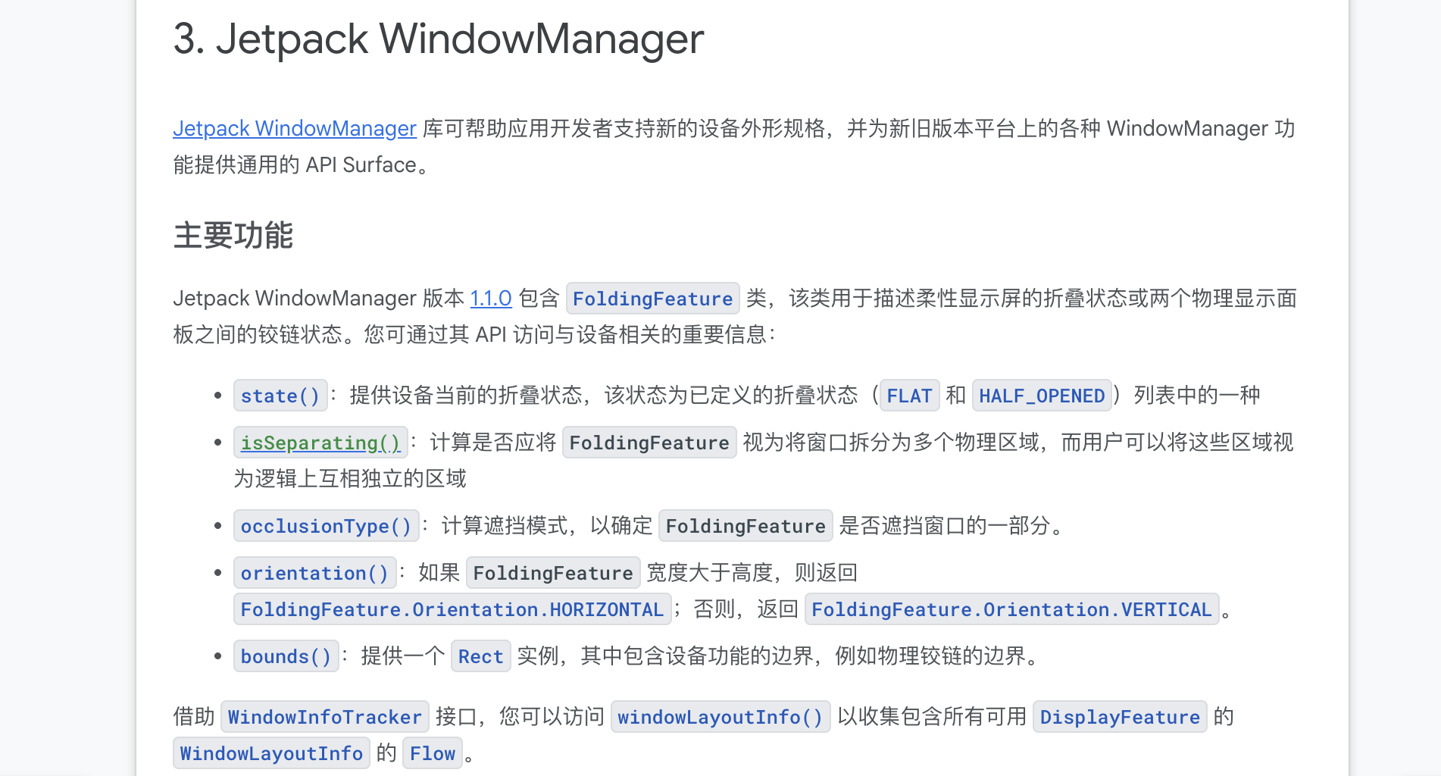Open the 1.1.0 version link
Viewport: 1441px width, 776px height.
click(x=491, y=299)
